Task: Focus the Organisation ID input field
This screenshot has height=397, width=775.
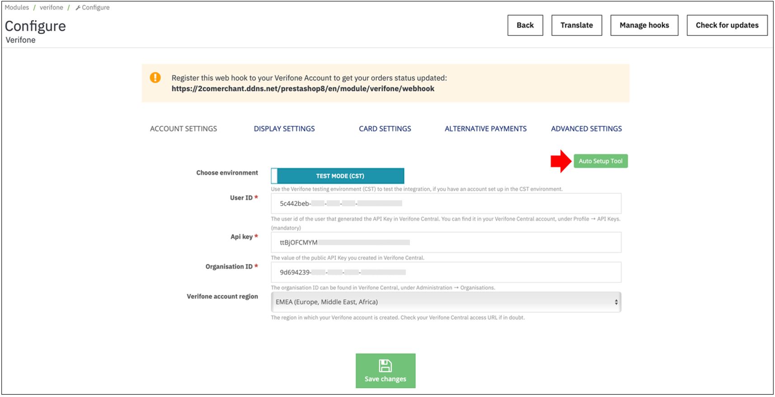Action: click(x=446, y=272)
